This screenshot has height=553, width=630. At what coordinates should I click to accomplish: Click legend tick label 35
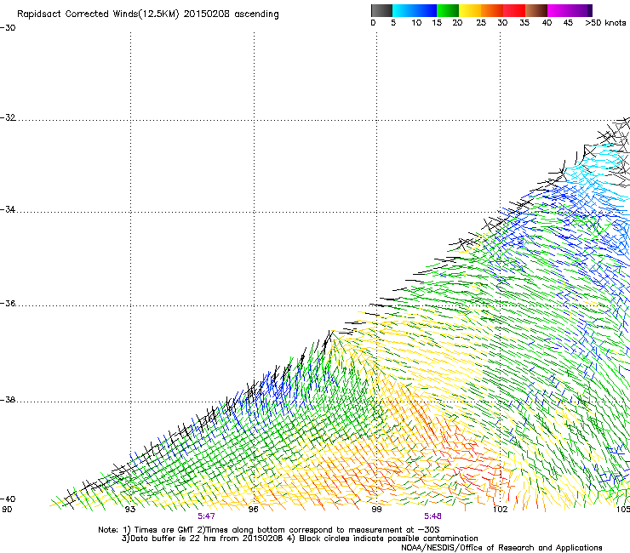coord(524,23)
